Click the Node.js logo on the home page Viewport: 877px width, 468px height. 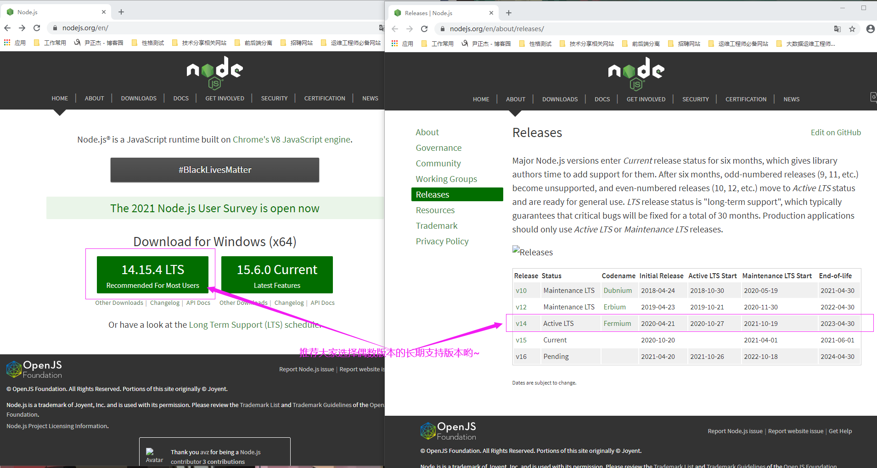[215, 72]
